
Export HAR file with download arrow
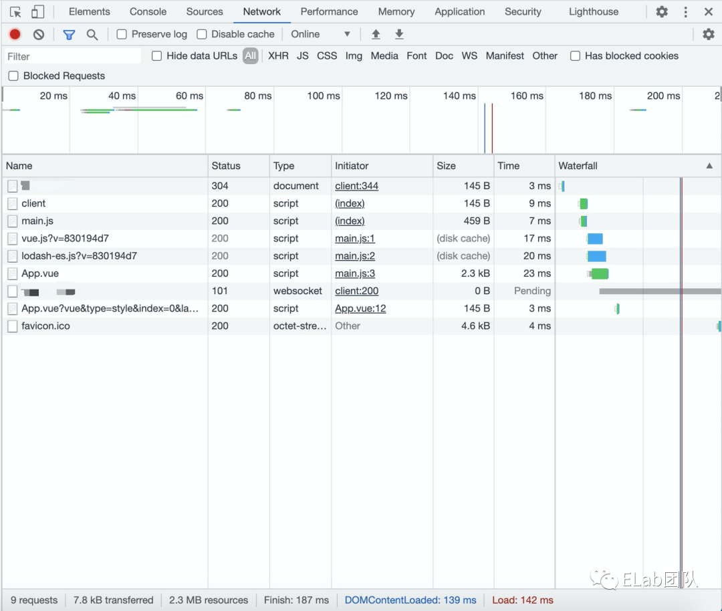point(399,34)
